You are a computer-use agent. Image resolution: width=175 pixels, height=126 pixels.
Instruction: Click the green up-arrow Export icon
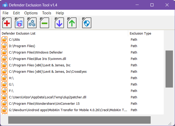click(72, 23)
